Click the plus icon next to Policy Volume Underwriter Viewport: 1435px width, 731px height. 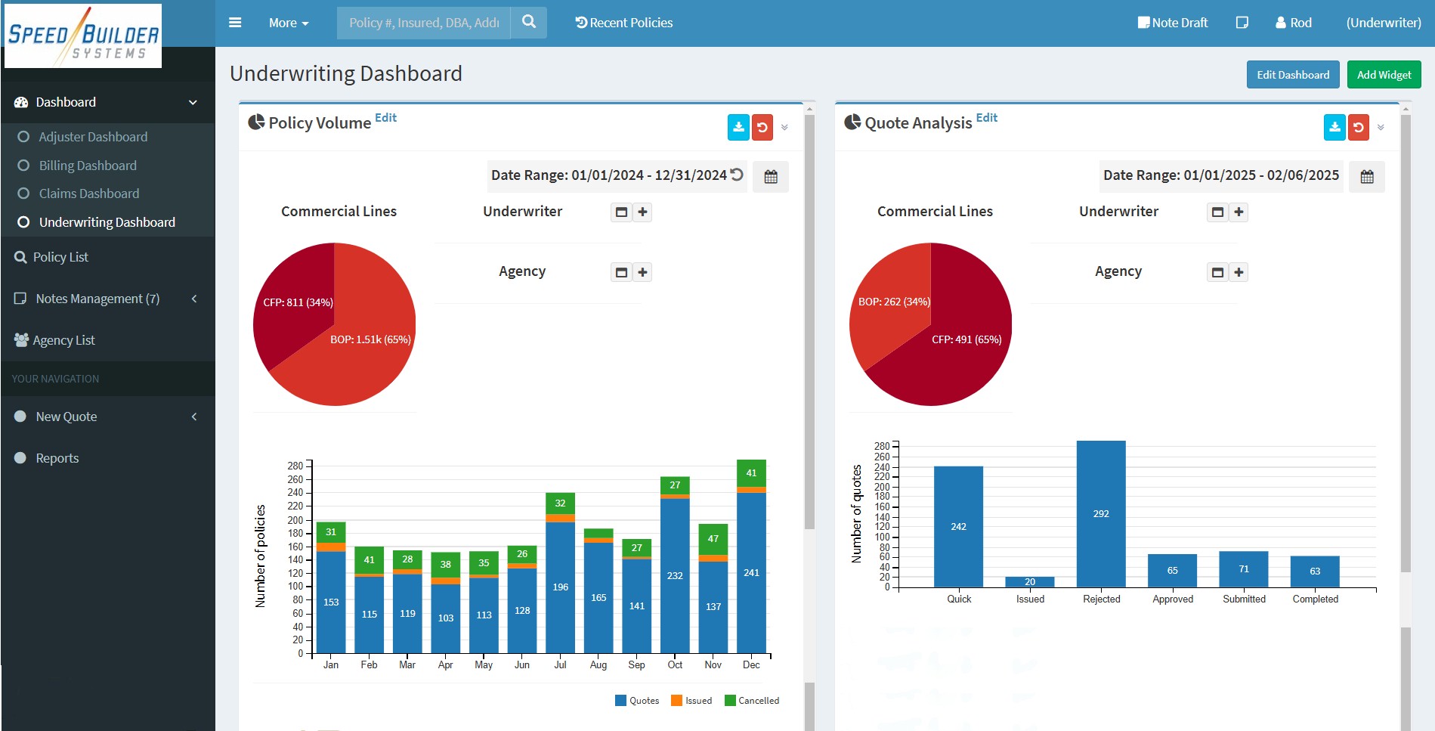642,212
